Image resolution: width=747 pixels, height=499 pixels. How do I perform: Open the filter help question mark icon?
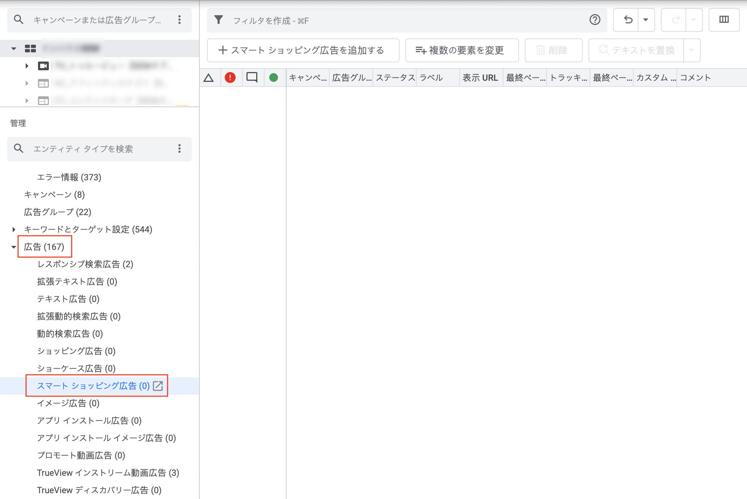(x=595, y=20)
